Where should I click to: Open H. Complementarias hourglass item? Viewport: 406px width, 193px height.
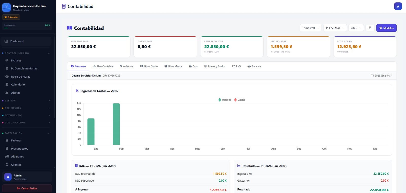click(x=24, y=68)
